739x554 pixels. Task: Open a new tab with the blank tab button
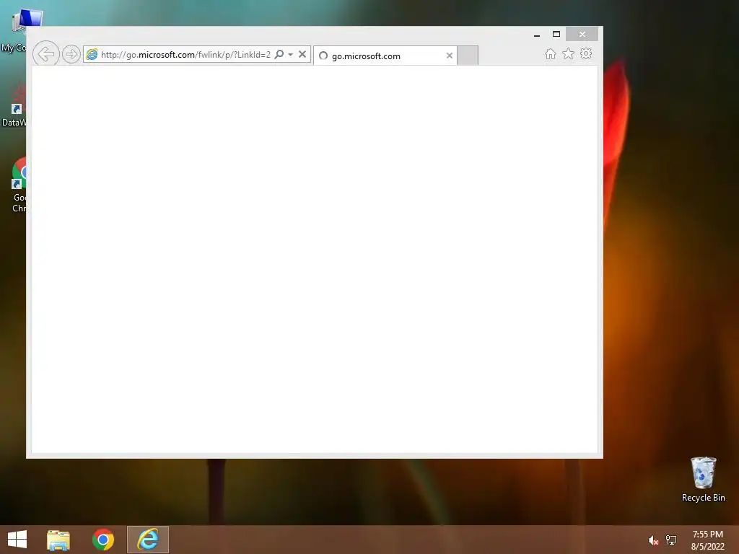click(x=468, y=56)
